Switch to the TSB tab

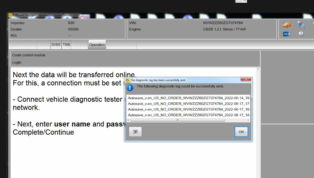66,44
